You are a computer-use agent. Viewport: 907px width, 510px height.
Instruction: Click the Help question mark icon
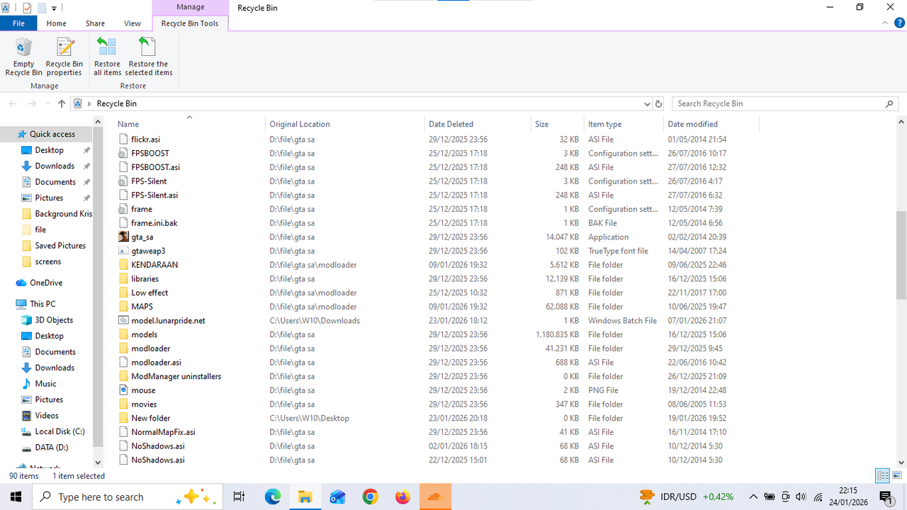pos(899,23)
